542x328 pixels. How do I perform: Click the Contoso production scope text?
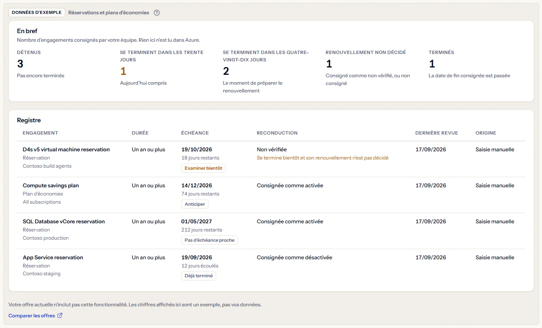click(x=46, y=238)
